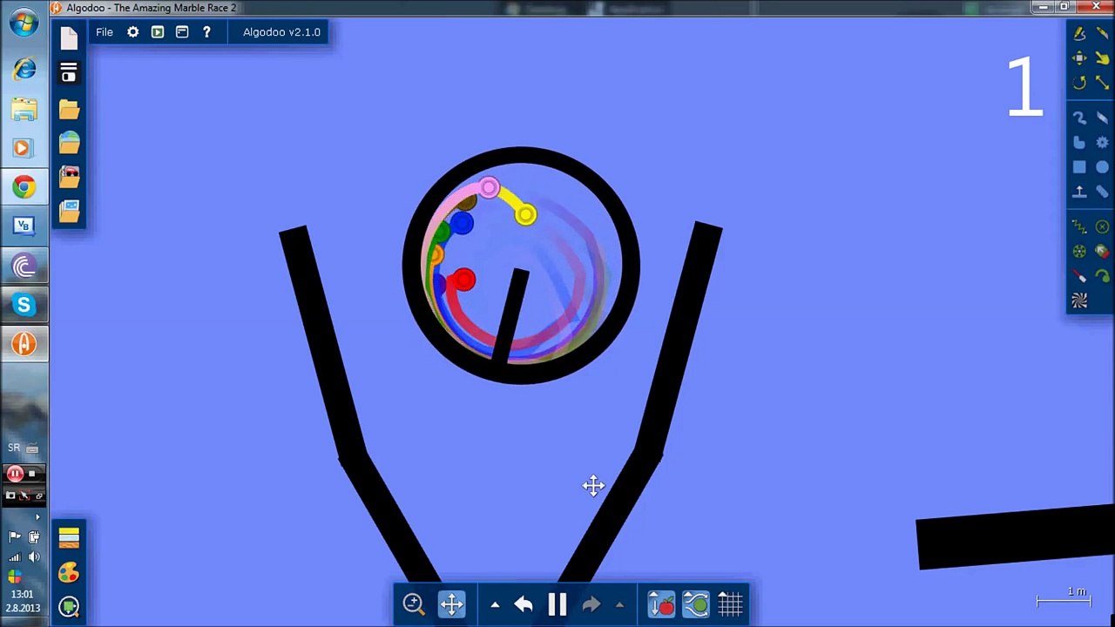
Task: Open the system volume control
Action: 34,557
